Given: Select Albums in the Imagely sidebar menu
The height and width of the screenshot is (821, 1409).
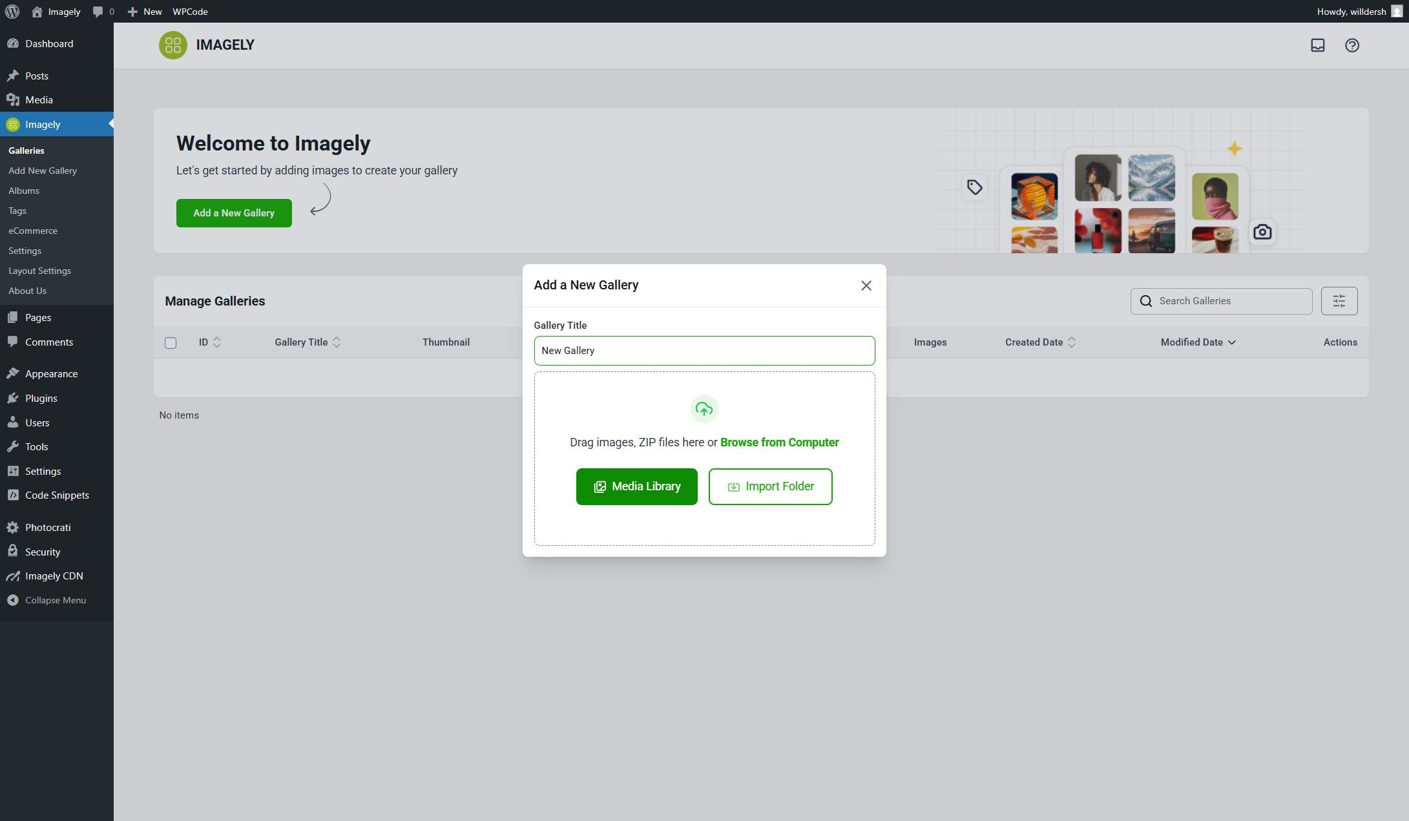Looking at the screenshot, I should (x=24, y=190).
